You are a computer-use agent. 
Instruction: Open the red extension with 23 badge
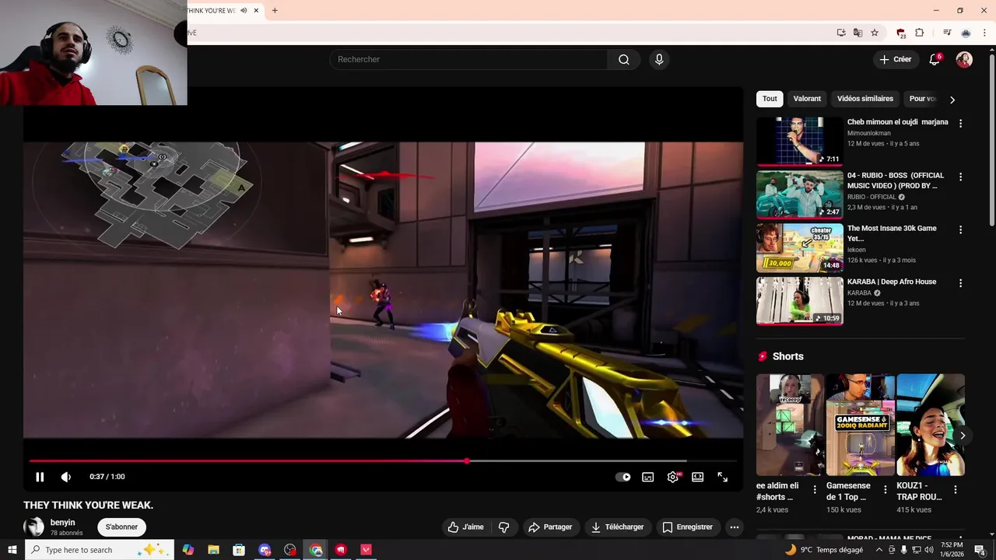901,33
